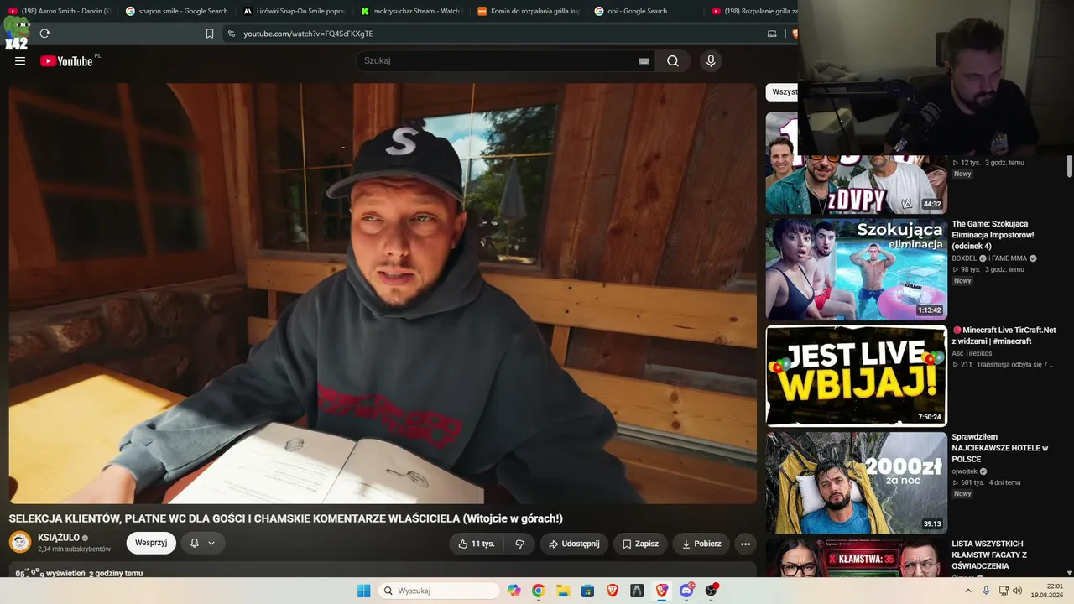Switch to obi - Google Search tab
Screen dimensions: 1074x604
[x=646, y=11]
